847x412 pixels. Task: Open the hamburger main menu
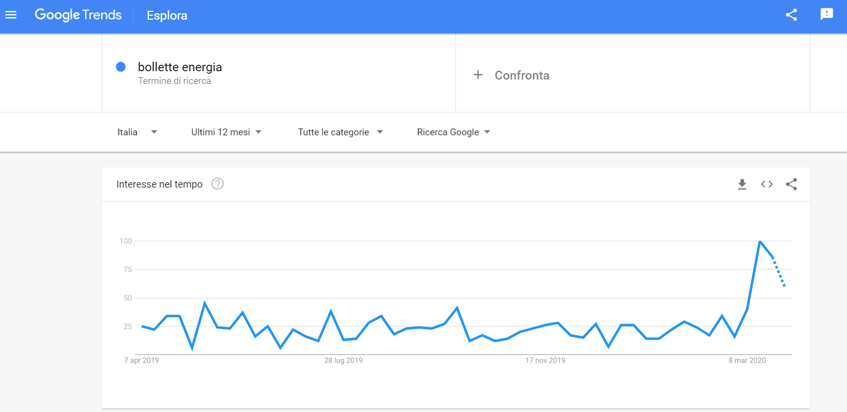click(x=11, y=15)
